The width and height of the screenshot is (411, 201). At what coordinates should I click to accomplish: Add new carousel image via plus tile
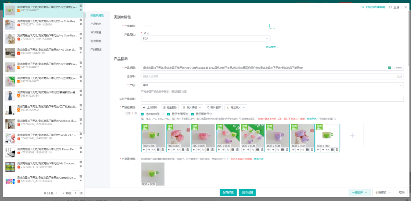pyautogui.click(x=352, y=136)
